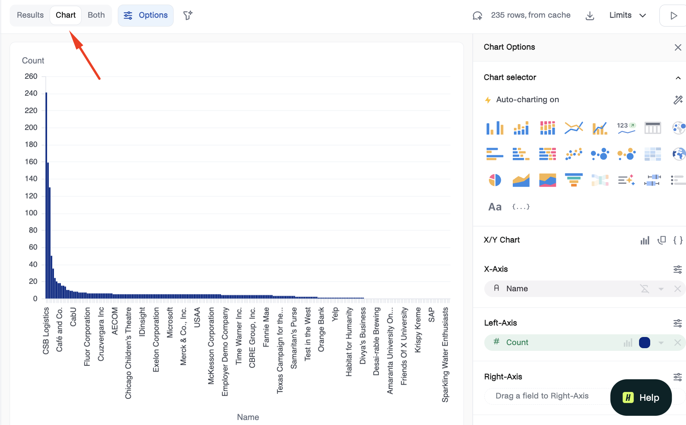
Task: Choose the {...} custom JSON visualization
Action: click(521, 207)
